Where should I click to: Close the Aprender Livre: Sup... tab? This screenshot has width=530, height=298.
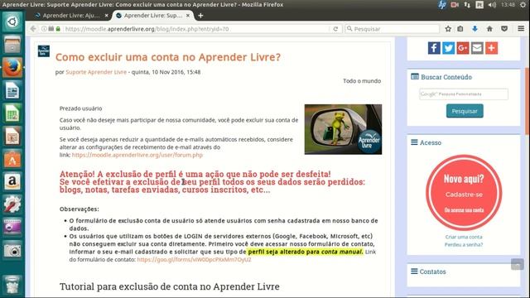click(188, 16)
